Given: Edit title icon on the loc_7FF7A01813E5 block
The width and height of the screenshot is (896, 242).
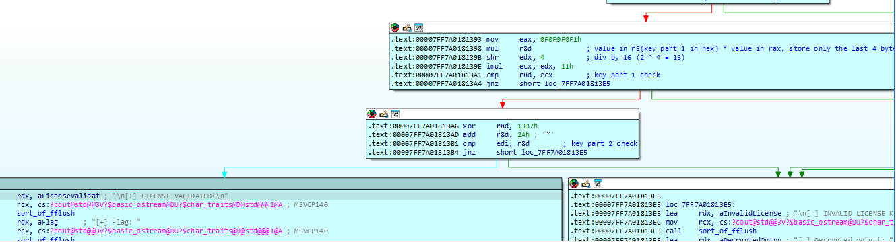Looking at the screenshot, I should [x=586, y=184].
